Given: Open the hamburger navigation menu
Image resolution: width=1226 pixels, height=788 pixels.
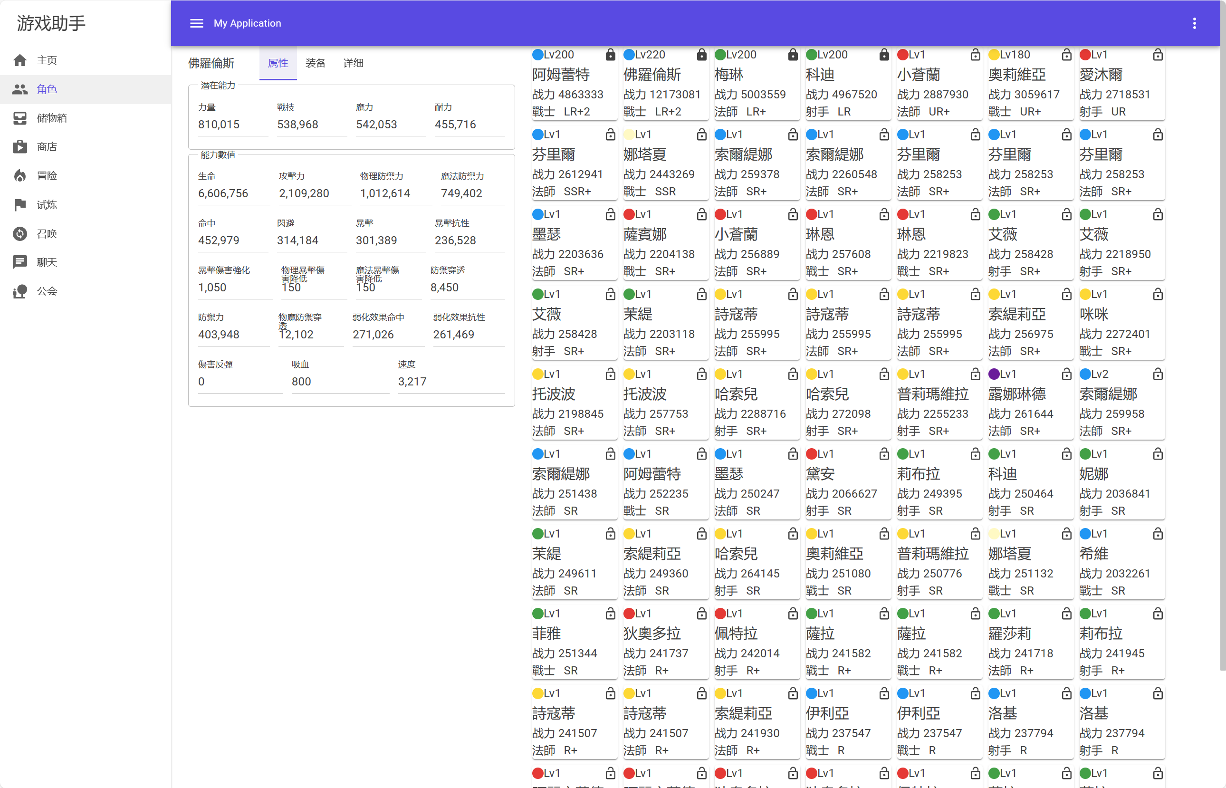Looking at the screenshot, I should click(196, 23).
